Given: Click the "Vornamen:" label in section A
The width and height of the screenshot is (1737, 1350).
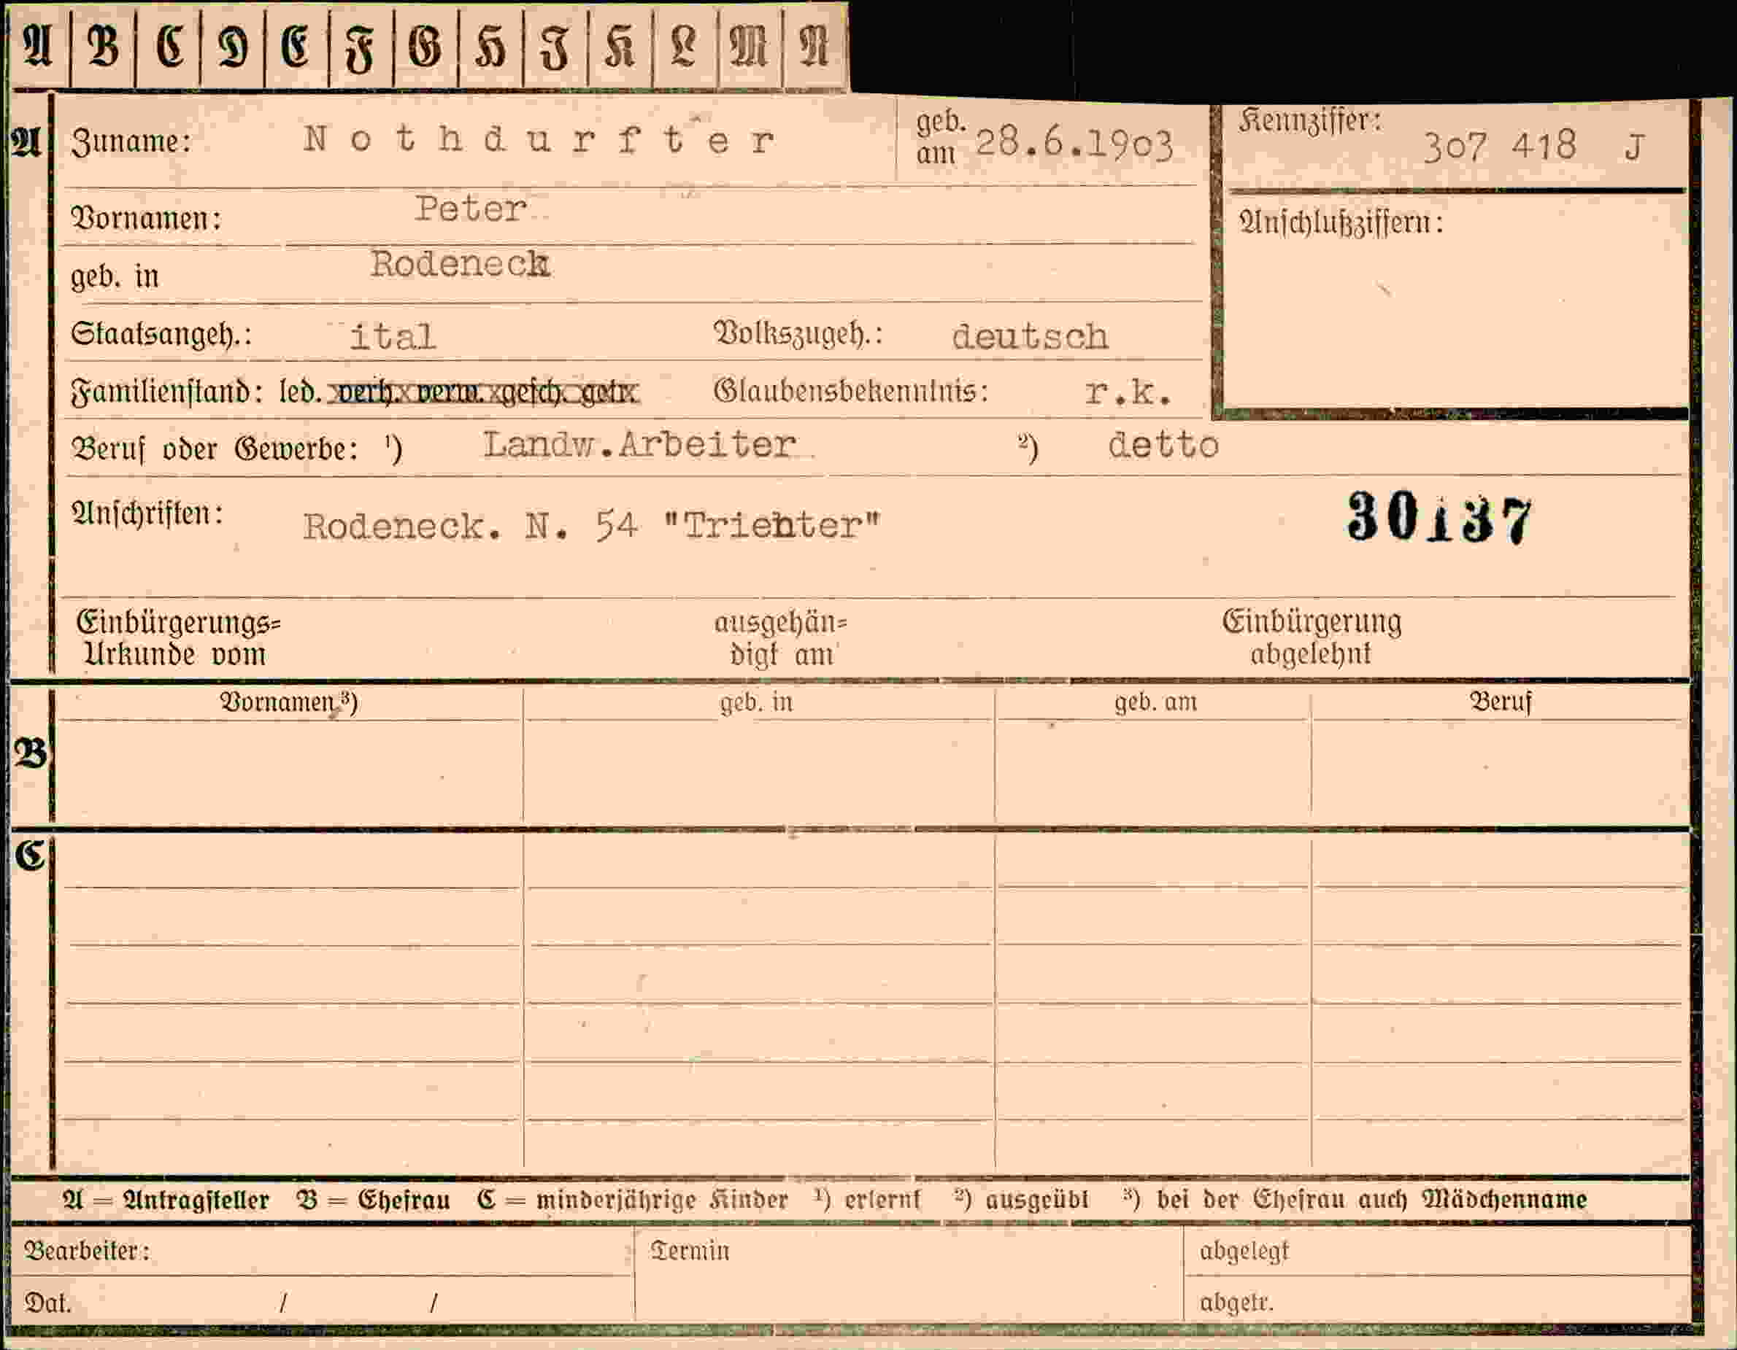Looking at the screenshot, I should 145,218.
